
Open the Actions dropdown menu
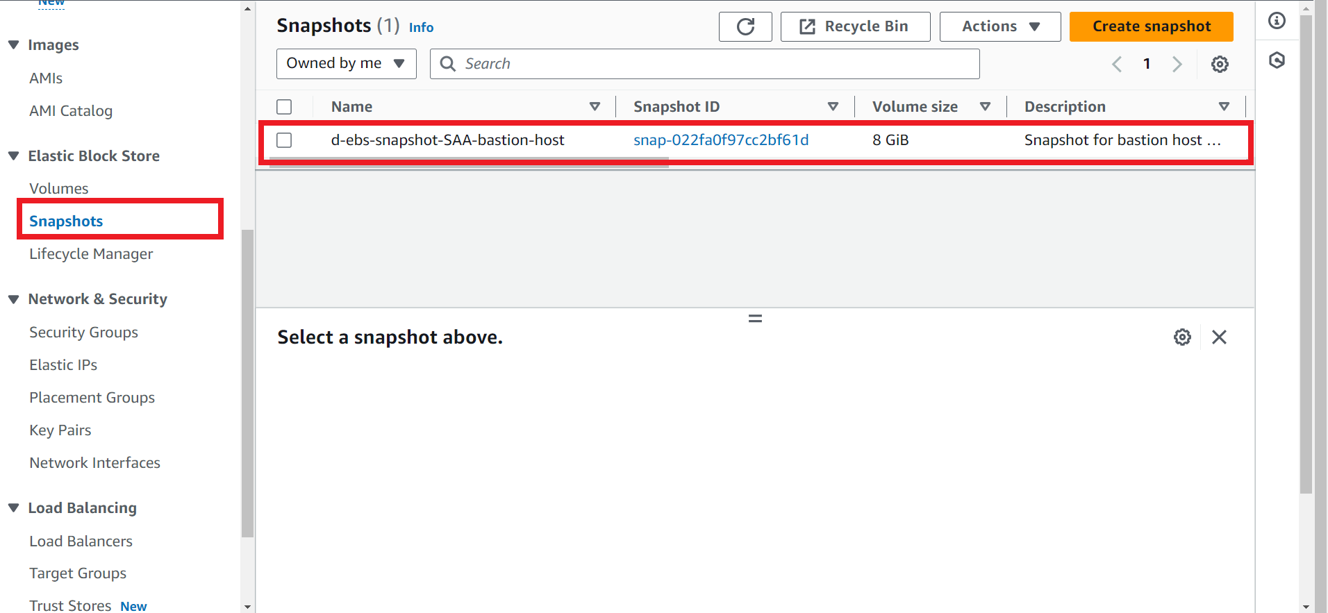point(999,27)
